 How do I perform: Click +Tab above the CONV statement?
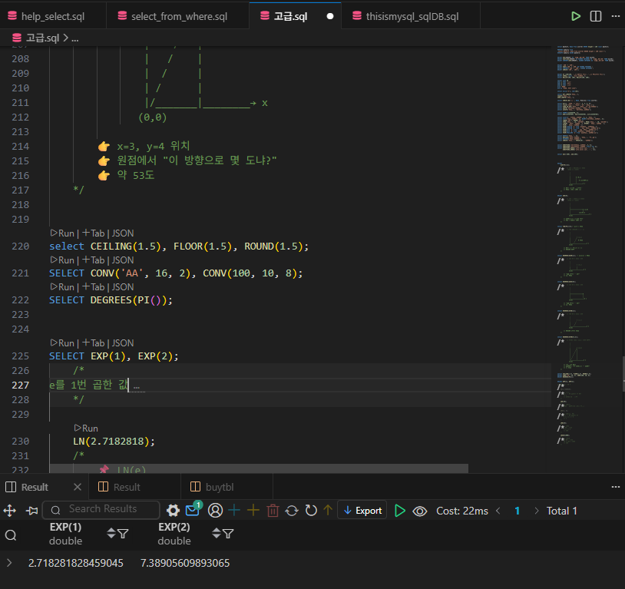[x=93, y=260]
